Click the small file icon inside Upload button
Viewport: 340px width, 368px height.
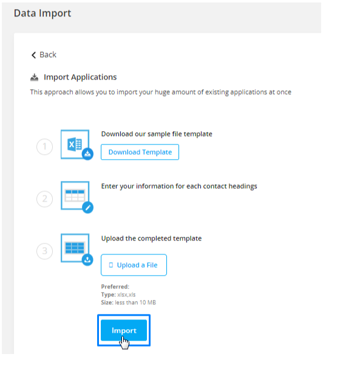click(111, 265)
